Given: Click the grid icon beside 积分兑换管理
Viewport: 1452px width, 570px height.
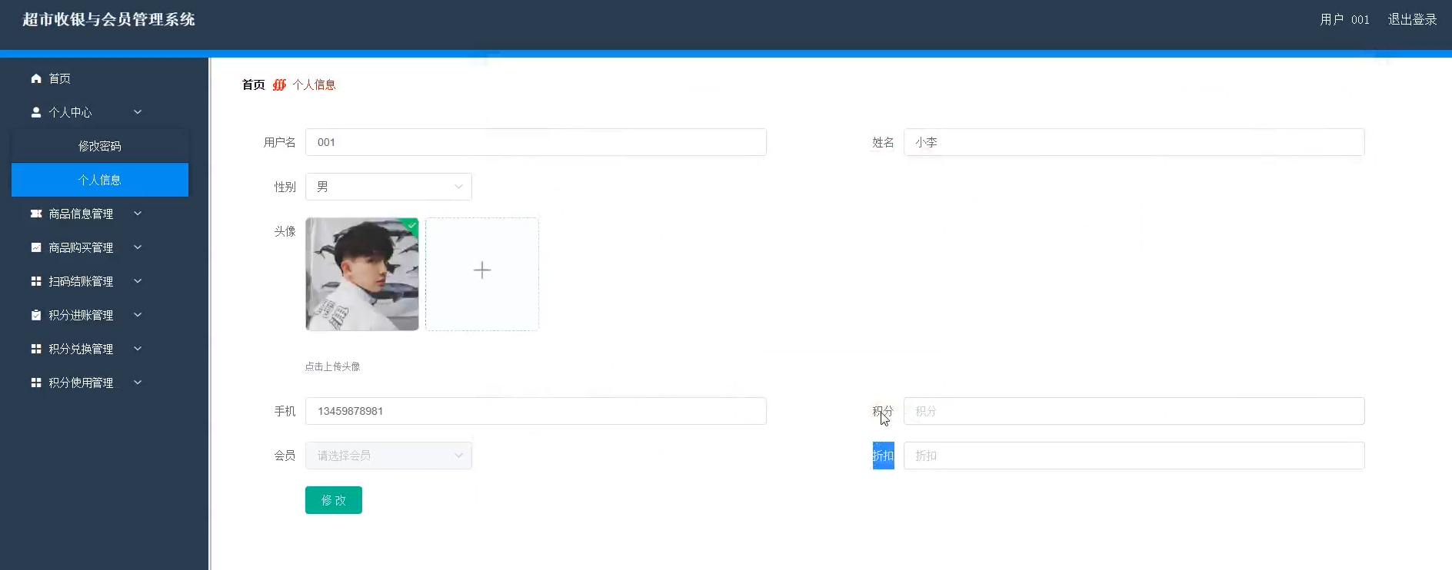Looking at the screenshot, I should pos(36,349).
